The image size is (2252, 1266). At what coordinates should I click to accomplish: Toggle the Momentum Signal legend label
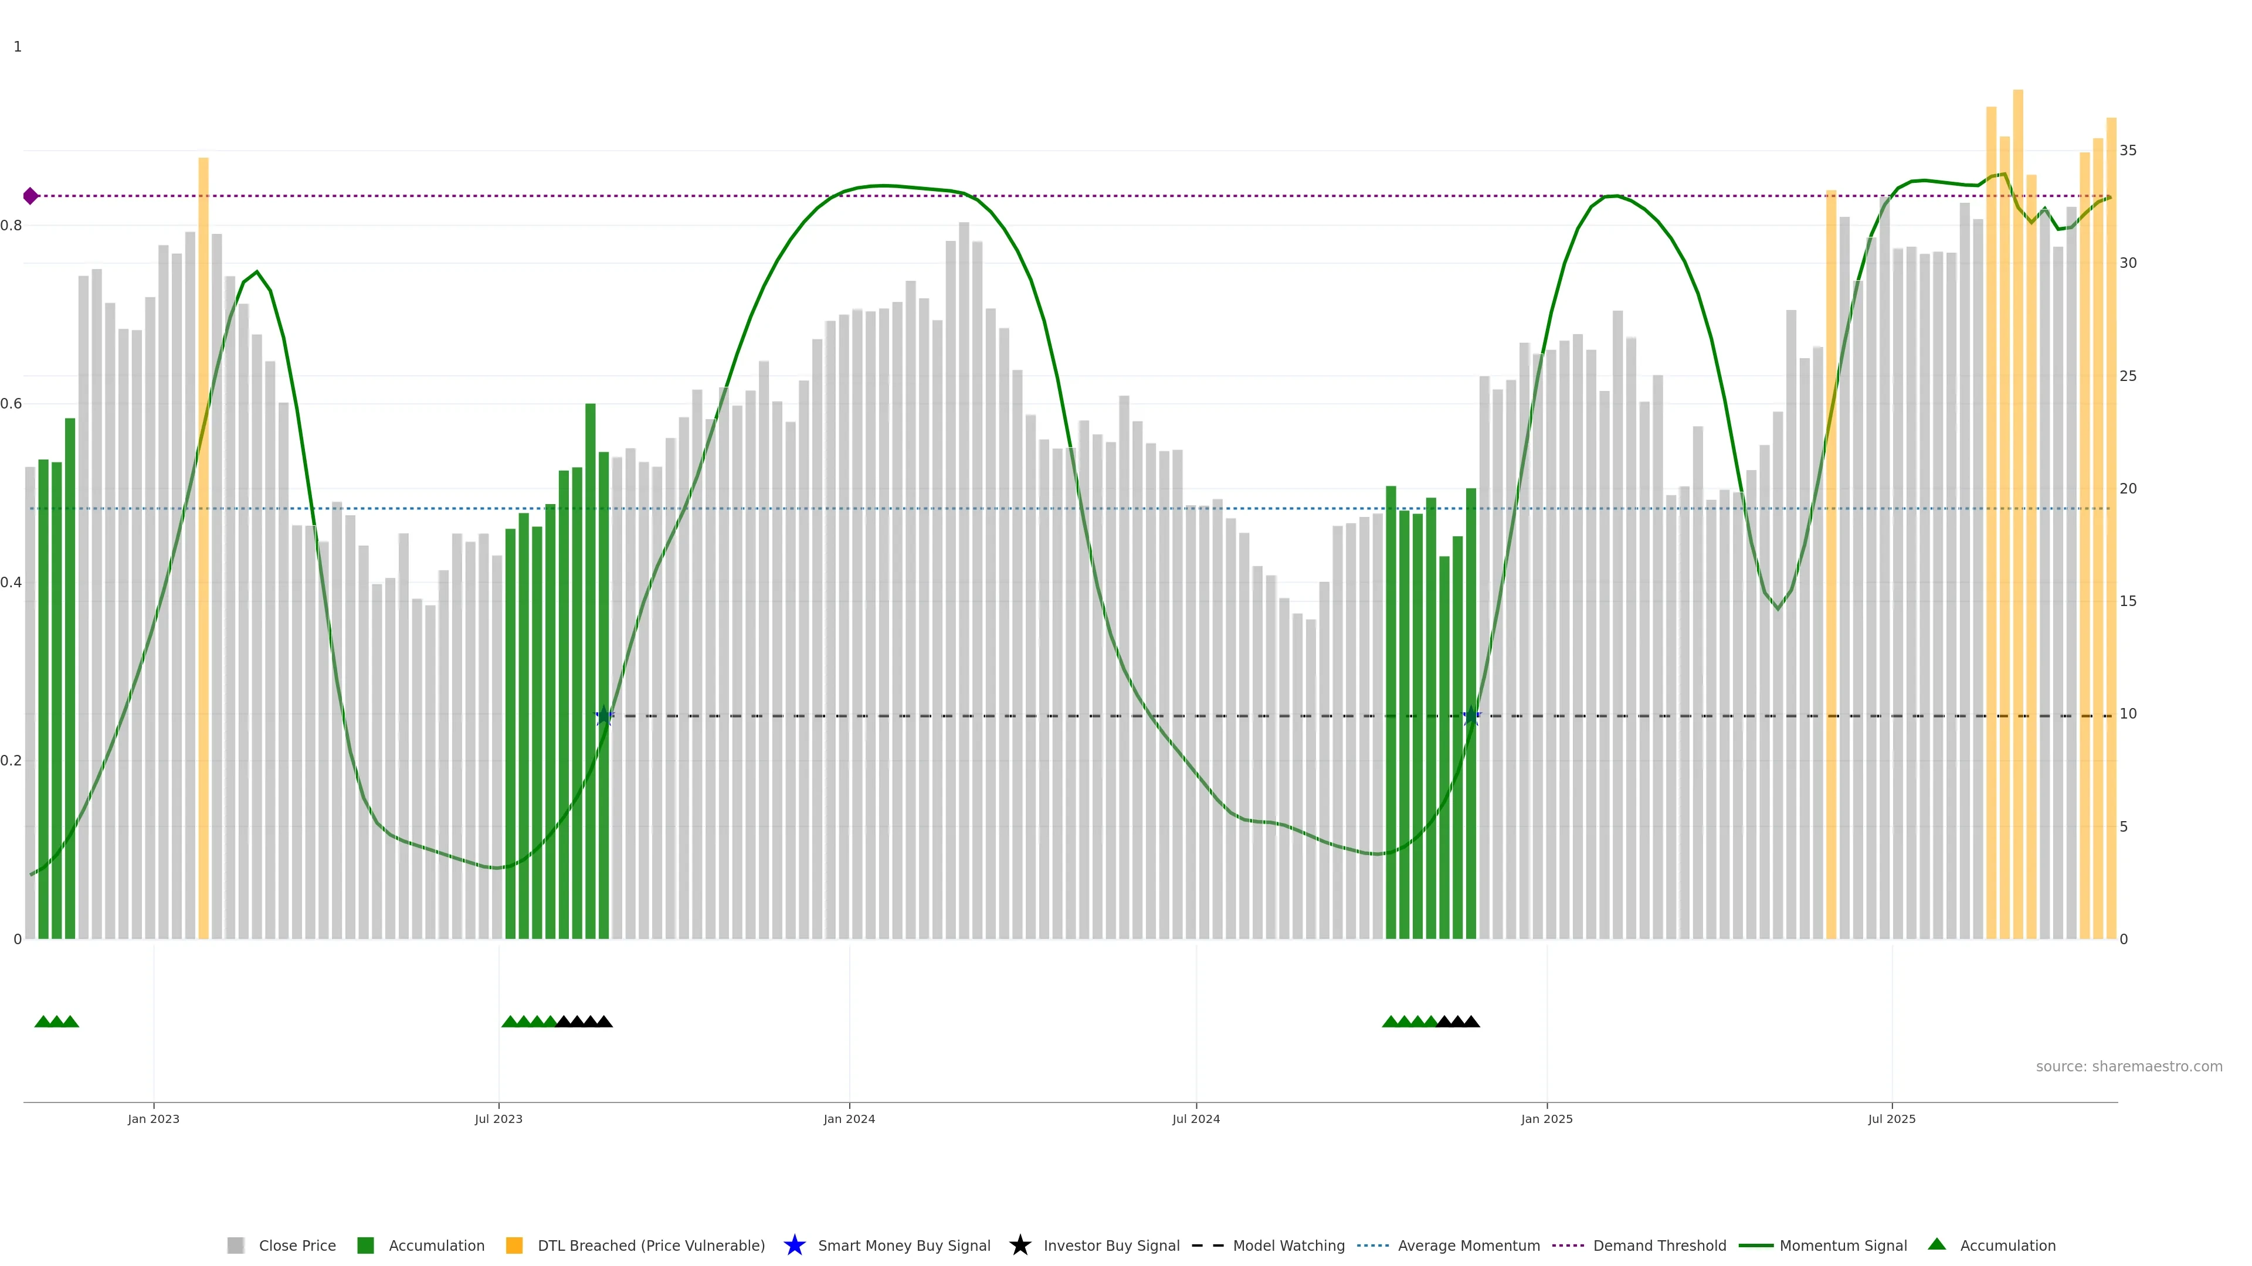click(x=1843, y=1245)
